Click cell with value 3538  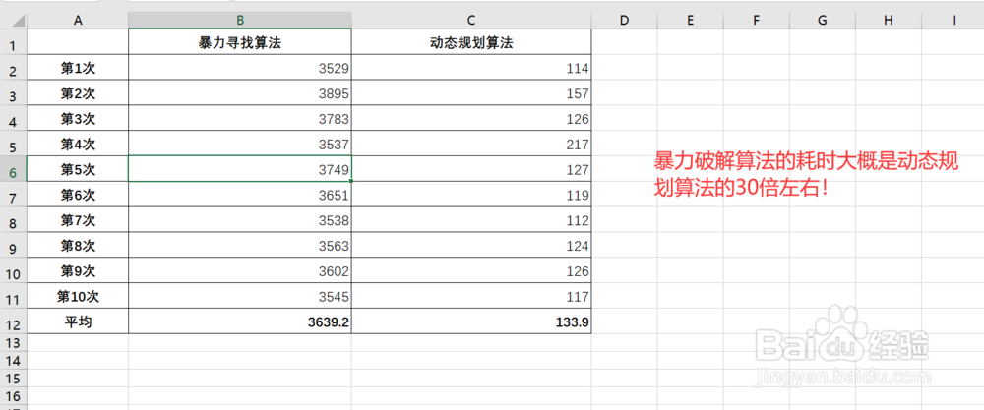240,220
